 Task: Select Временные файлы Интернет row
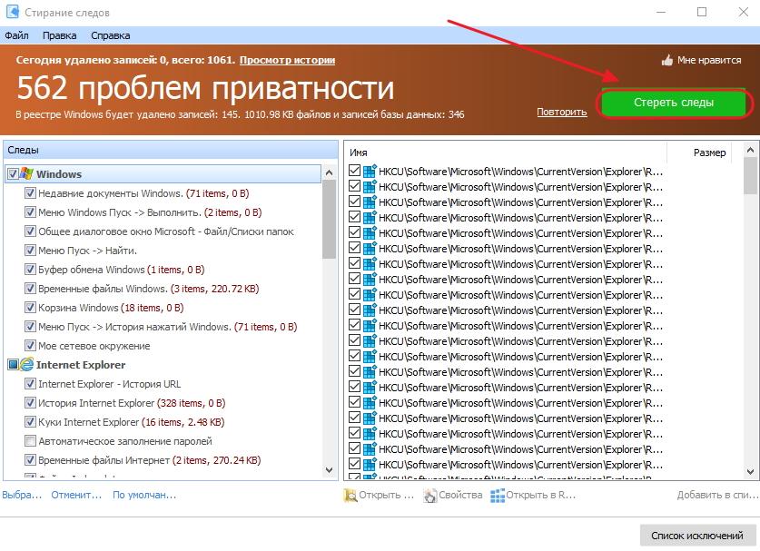coord(150,460)
